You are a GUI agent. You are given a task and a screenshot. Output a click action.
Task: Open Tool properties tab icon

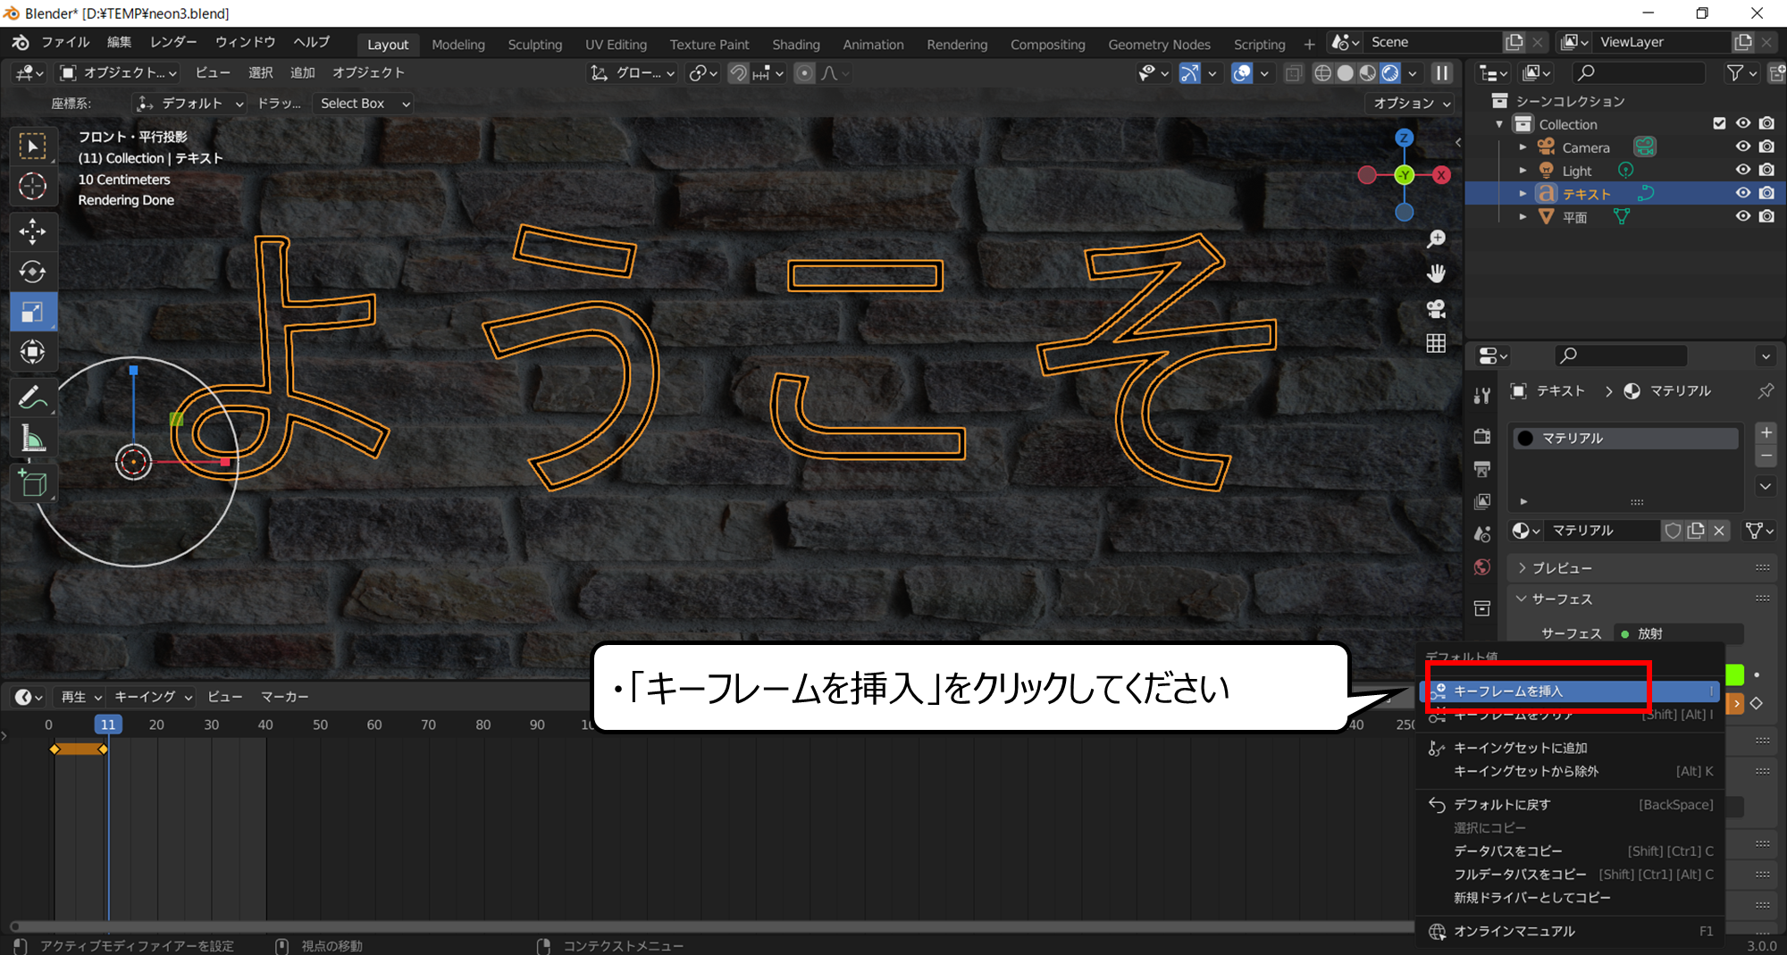tap(1482, 396)
